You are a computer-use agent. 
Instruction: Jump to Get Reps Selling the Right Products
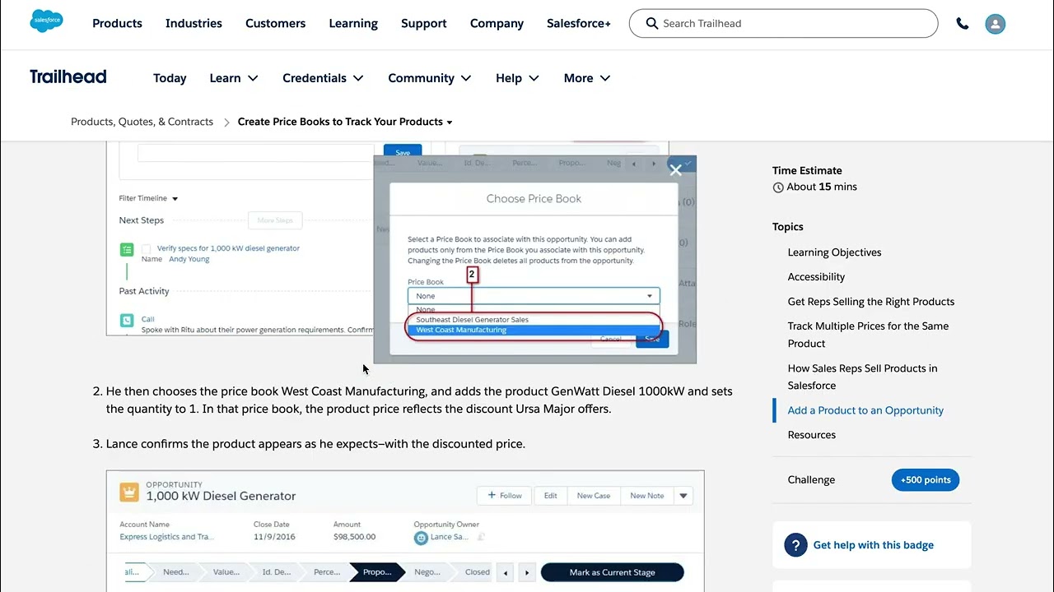pos(871,302)
